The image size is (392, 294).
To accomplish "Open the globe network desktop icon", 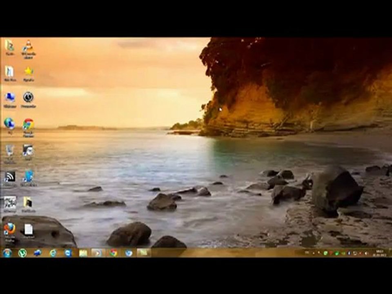I will [x=9, y=126].
